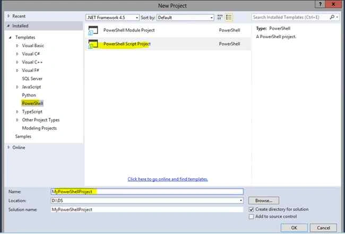Click the Cancel button

coord(323,228)
